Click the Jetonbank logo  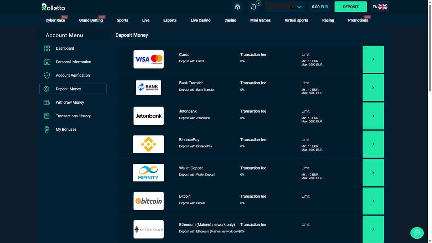[148, 116]
